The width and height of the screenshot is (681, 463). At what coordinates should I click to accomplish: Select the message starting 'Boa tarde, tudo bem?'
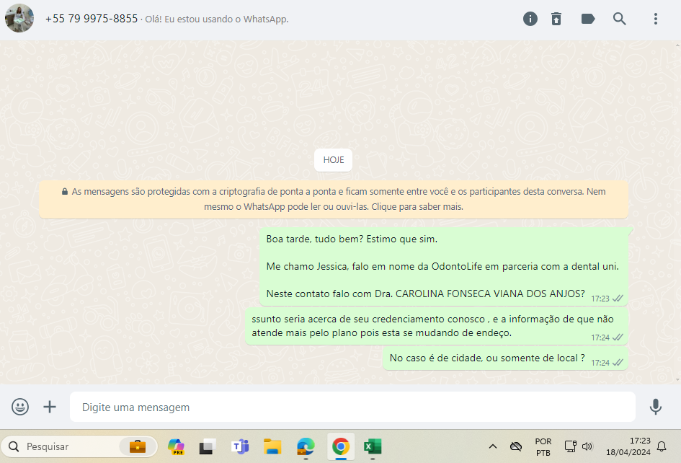[x=444, y=267]
